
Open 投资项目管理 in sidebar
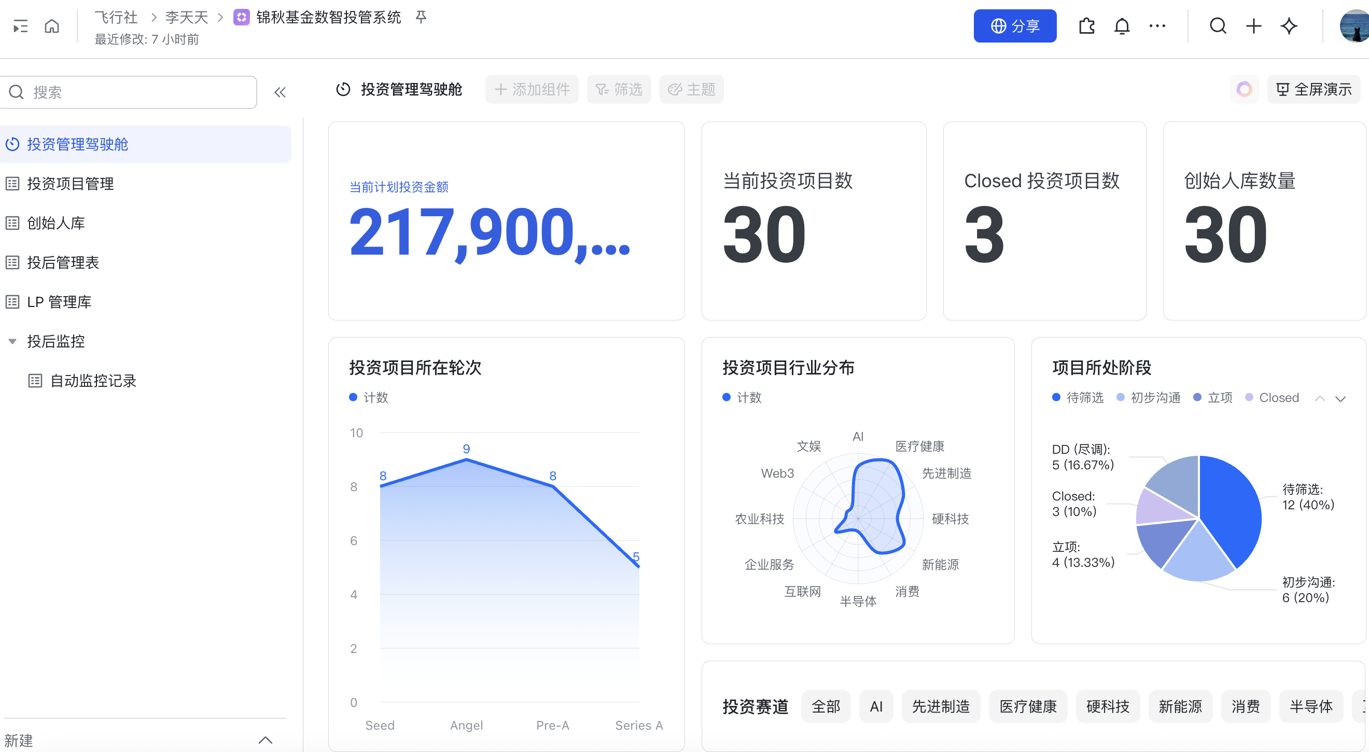[x=70, y=184]
